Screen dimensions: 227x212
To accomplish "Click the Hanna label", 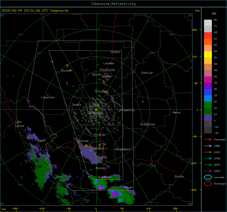I will click(176, 112).
